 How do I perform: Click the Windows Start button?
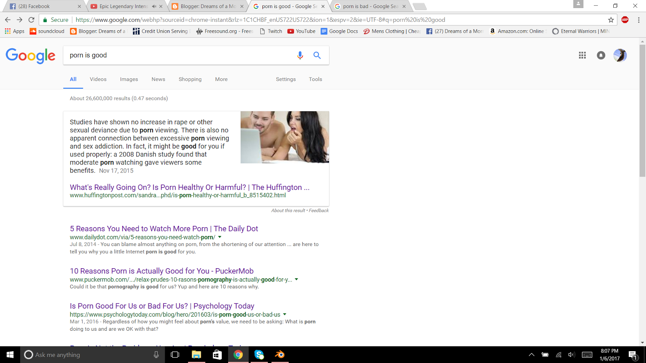[x=10, y=355]
